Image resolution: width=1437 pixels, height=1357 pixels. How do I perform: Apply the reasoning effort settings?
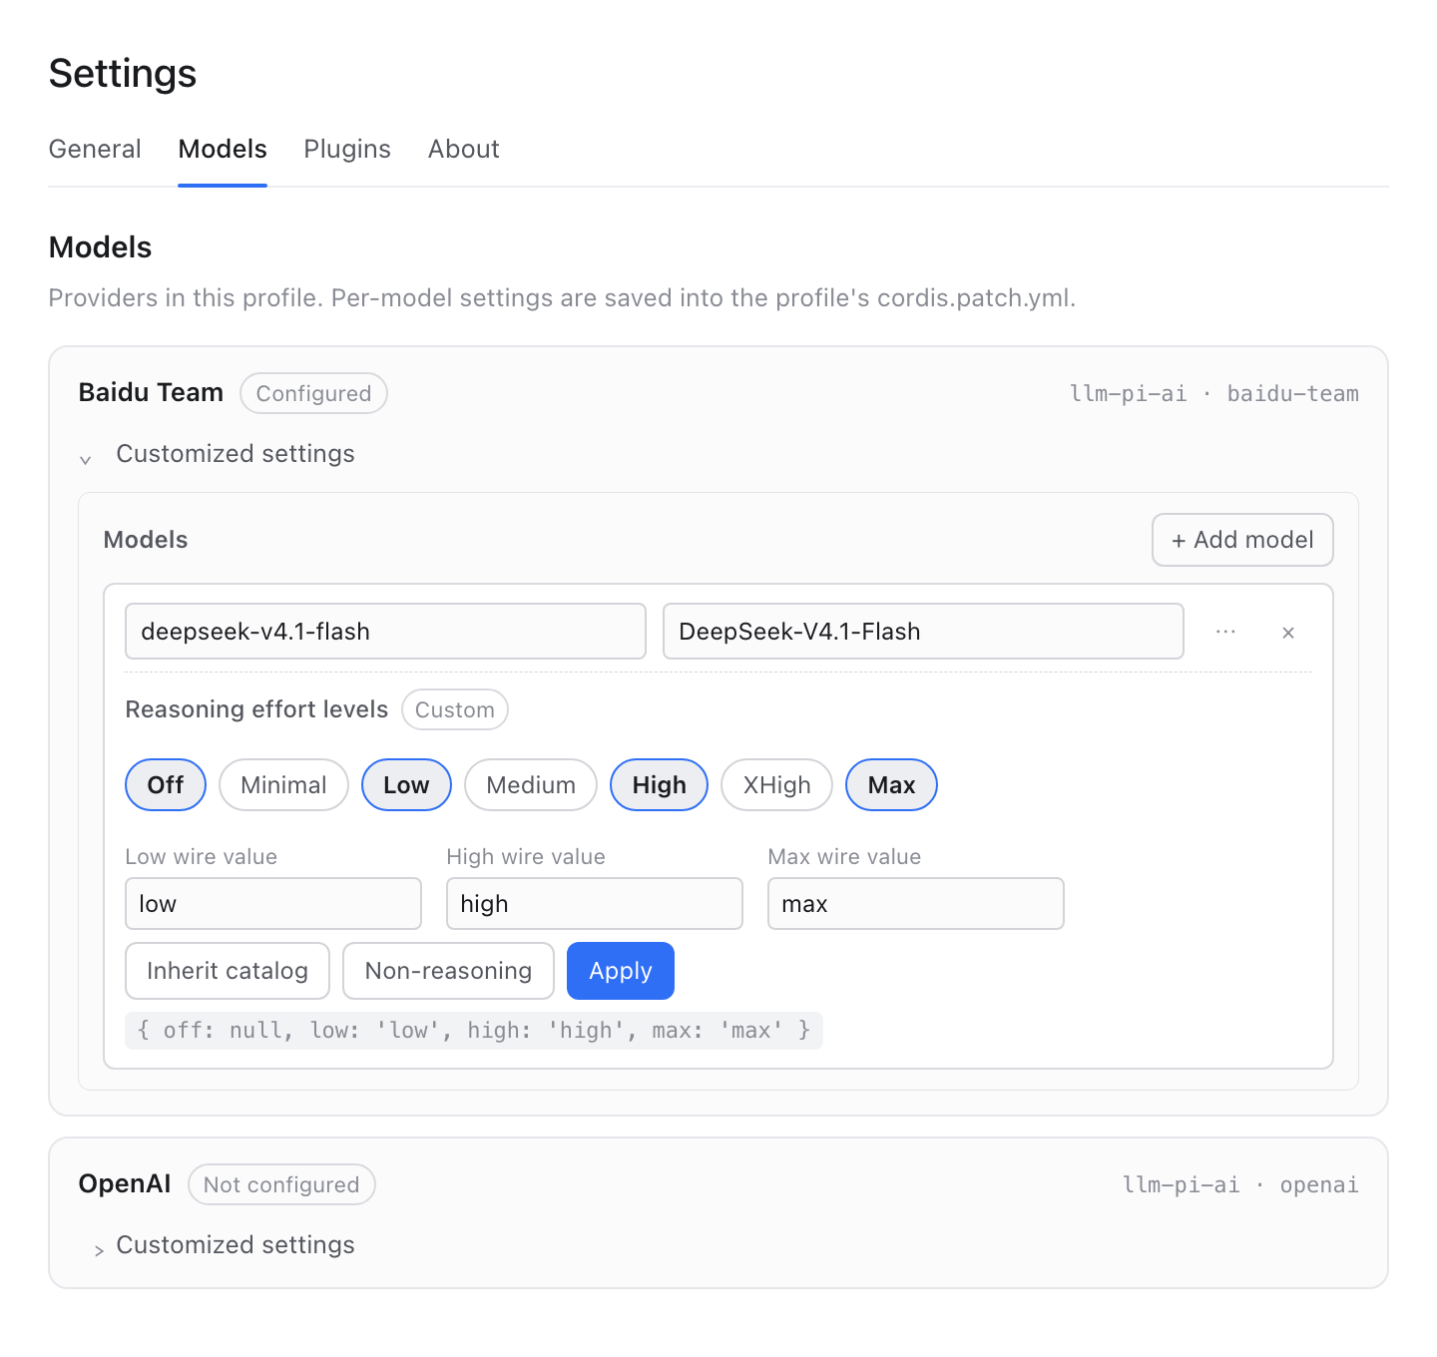[x=621, y=971]
